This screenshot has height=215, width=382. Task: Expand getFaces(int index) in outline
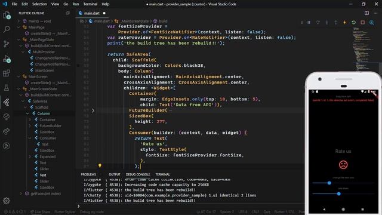tap(21, 193)
